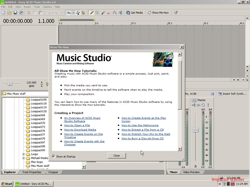The width and height of the screenshot is (250, 187).
Task: Select the Envelope tool
Action: 115,13
